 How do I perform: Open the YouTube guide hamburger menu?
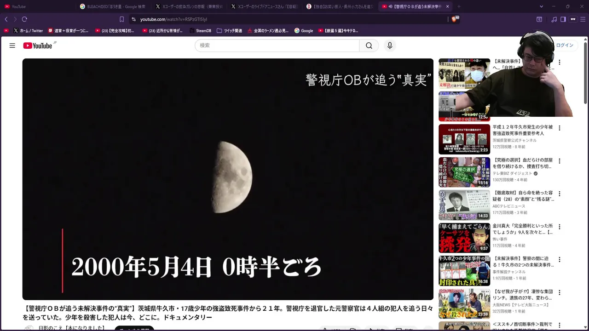point(12,46)
